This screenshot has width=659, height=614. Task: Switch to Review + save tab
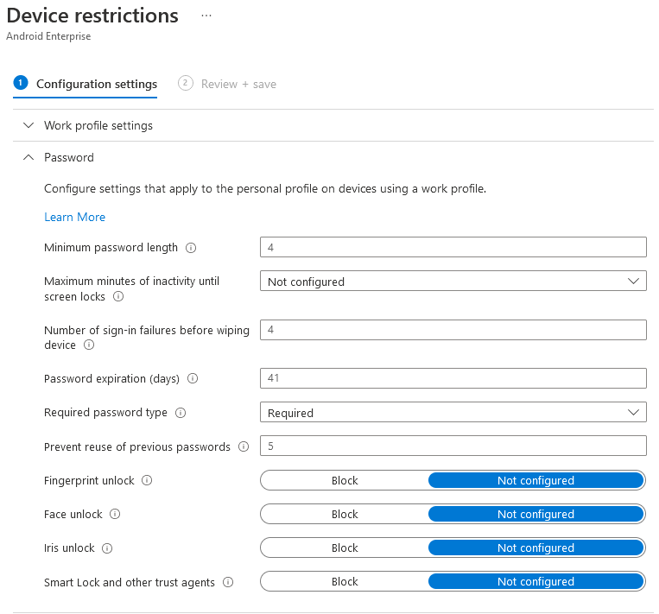[238, 84]
